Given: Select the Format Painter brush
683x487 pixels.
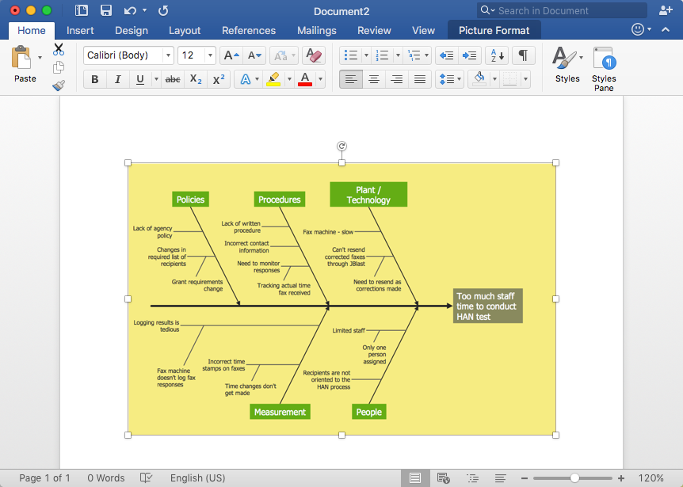Looking at the screenshot, I should [59, 86].
